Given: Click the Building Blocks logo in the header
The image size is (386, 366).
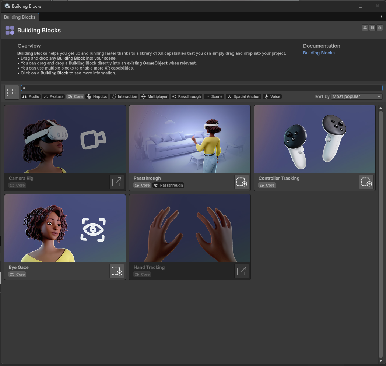Looking at the screenshot, I should coord(10,30).
